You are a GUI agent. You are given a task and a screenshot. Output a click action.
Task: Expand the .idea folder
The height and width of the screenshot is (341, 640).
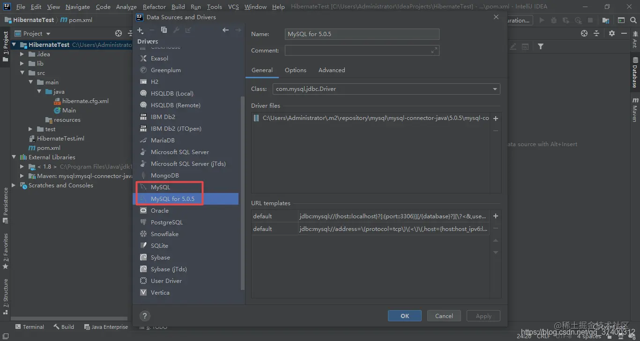coord(22,54)
